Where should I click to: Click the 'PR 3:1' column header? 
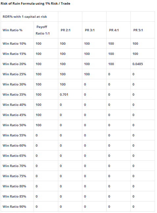(x=94, y=30)
